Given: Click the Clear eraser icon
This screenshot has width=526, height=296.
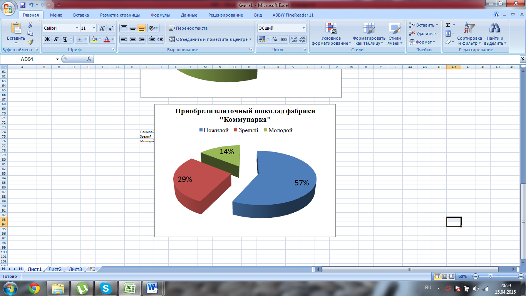Looking at the screenshot, I should tap(448, 42).
